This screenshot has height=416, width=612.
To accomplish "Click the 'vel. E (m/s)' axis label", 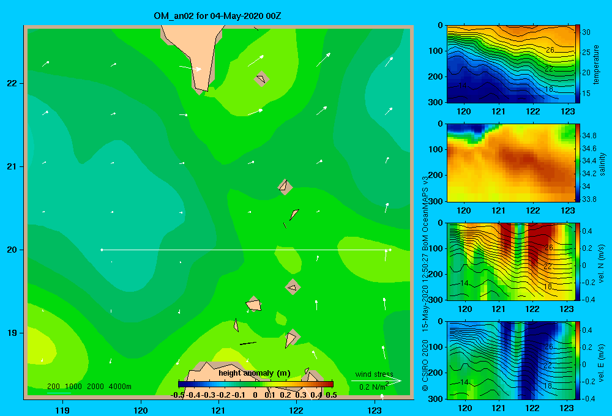I will (x=602, y=362).
